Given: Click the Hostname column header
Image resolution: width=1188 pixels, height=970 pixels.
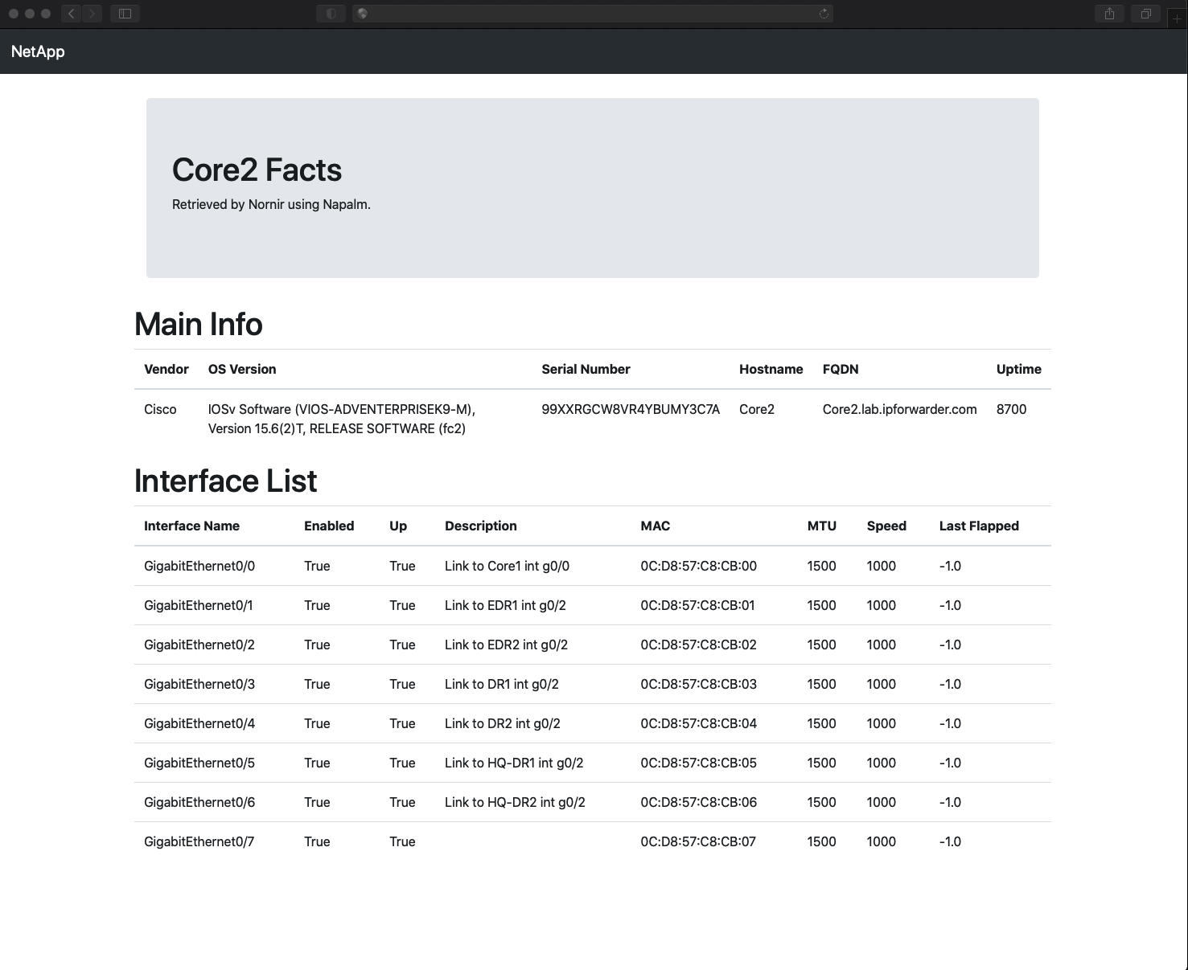Looking at the screenshot, I should pos(771,369).
